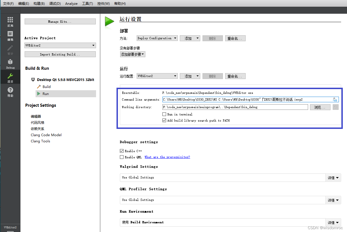
Task: Select the 项目 (Projects) mode icon
Action: coord(10,77)
